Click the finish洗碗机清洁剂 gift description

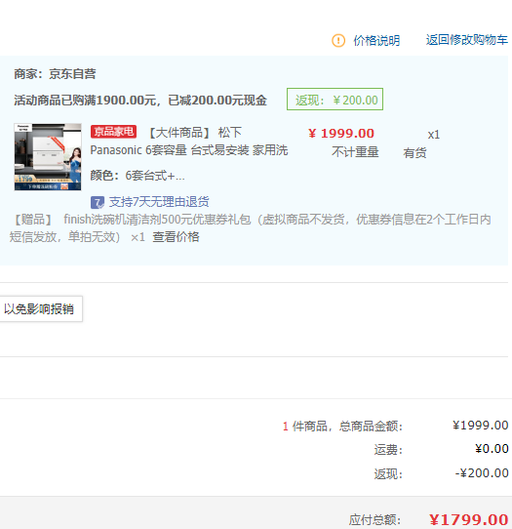[x=250, y=228]
